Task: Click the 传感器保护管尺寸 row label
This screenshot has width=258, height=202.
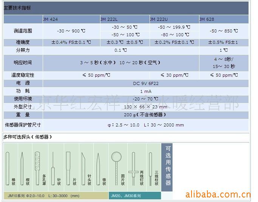Action: tap(23, 125)
